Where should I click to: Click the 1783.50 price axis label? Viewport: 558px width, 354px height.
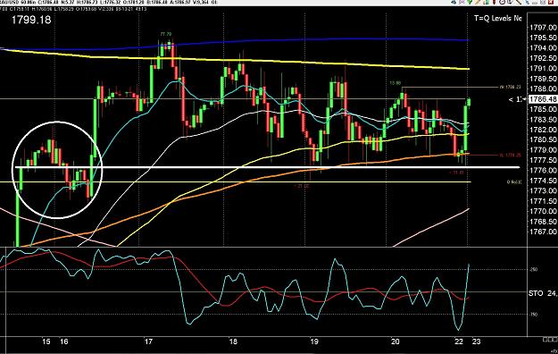[543, 120]
